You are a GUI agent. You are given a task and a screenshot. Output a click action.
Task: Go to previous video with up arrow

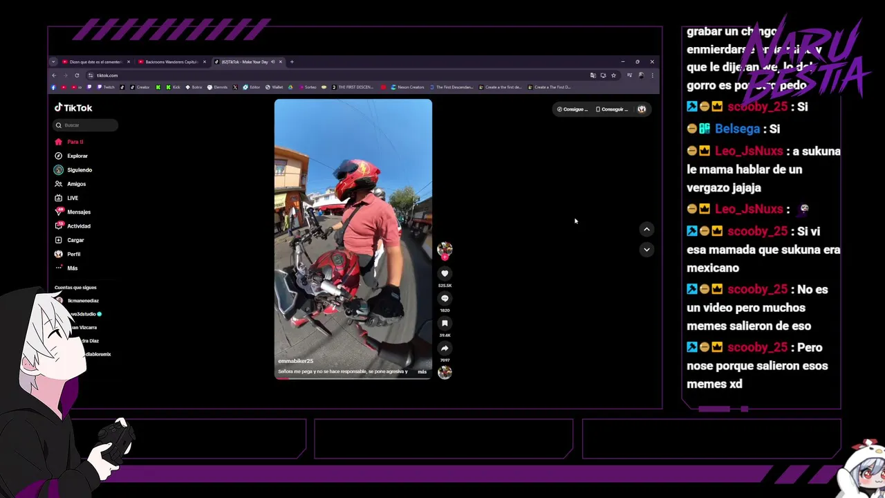point(646,229)
